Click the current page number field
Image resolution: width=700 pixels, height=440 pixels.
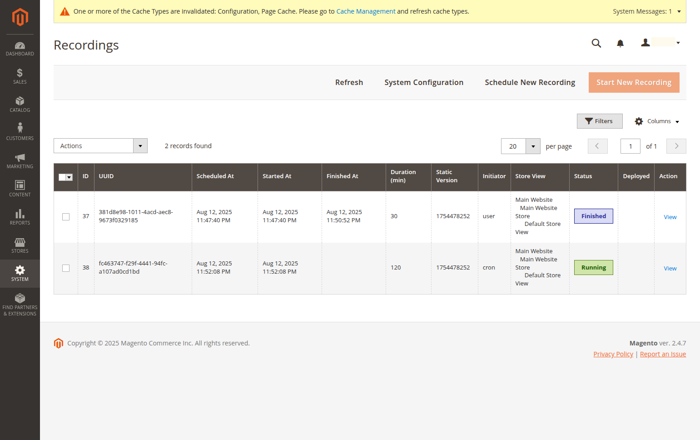(630, 146)
